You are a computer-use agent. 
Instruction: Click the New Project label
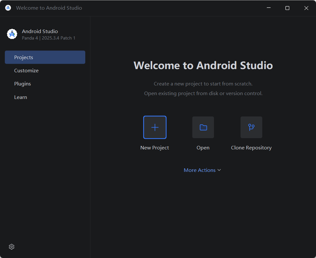point(154,148)
